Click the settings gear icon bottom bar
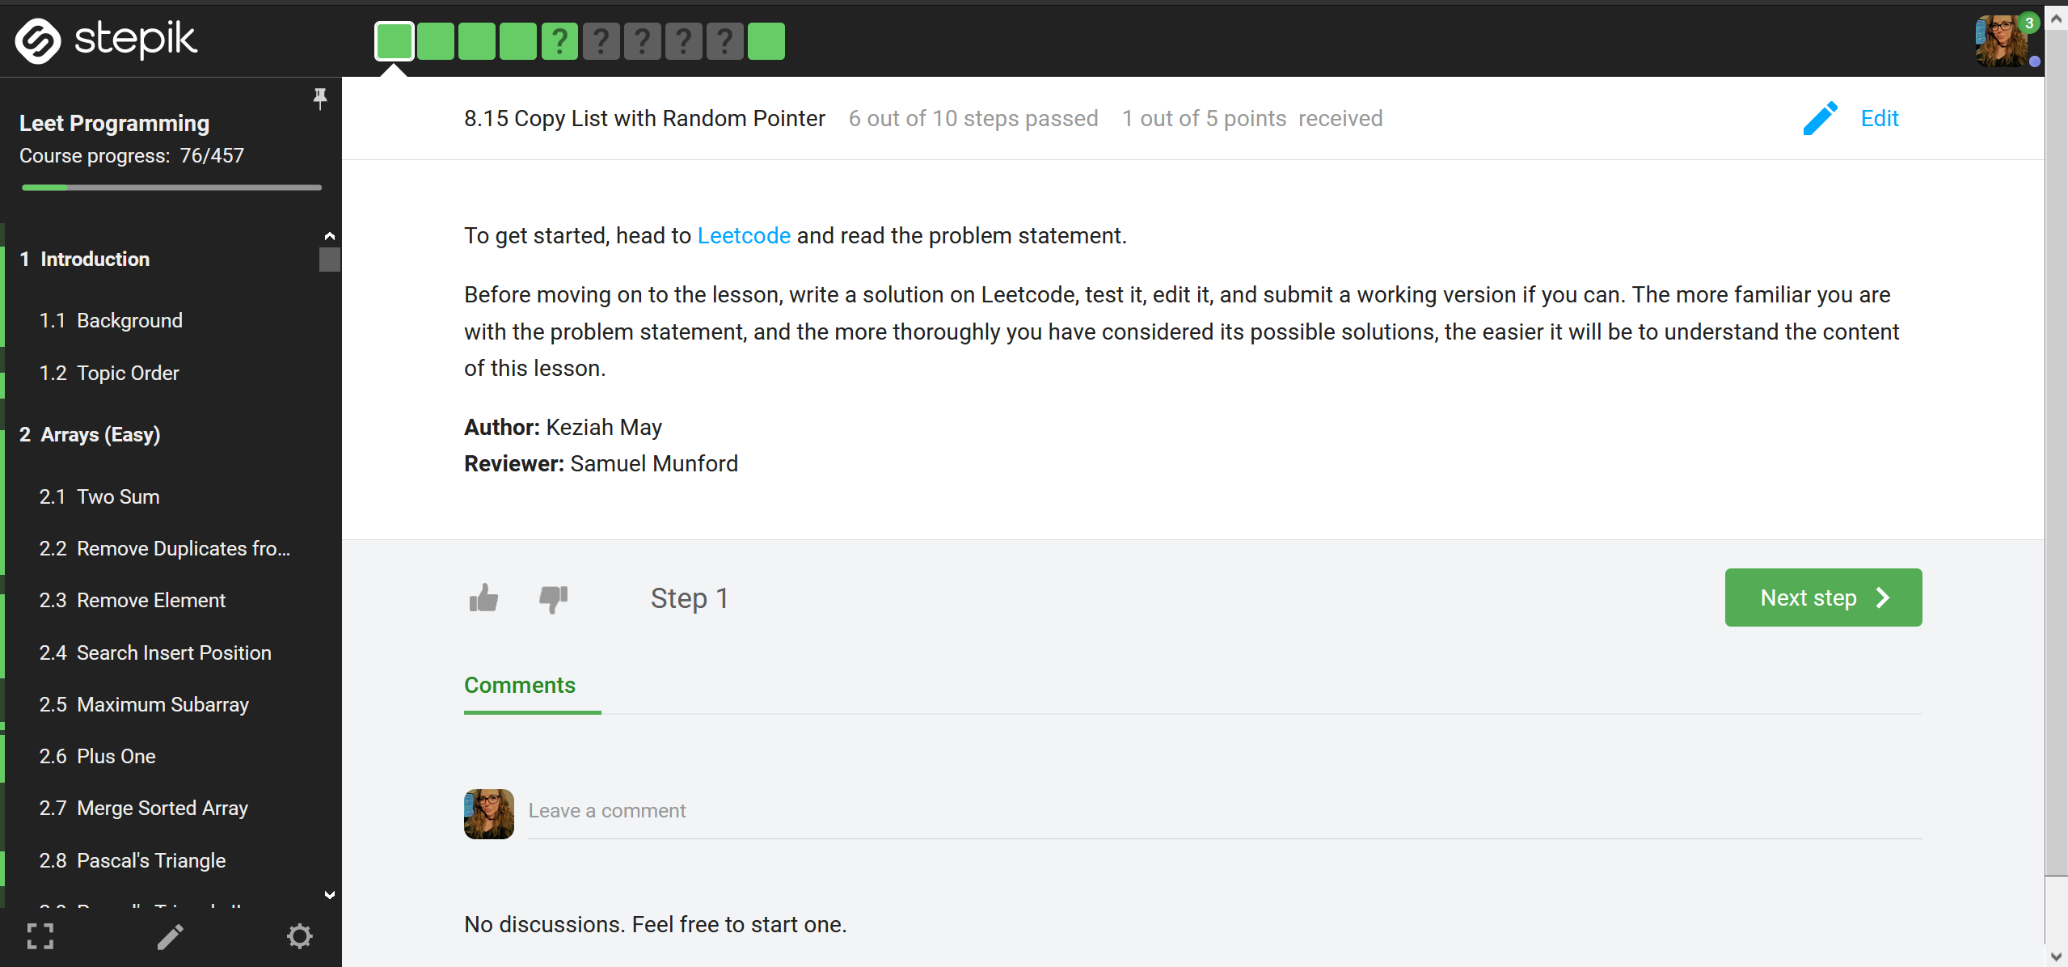 pos(299,940)
